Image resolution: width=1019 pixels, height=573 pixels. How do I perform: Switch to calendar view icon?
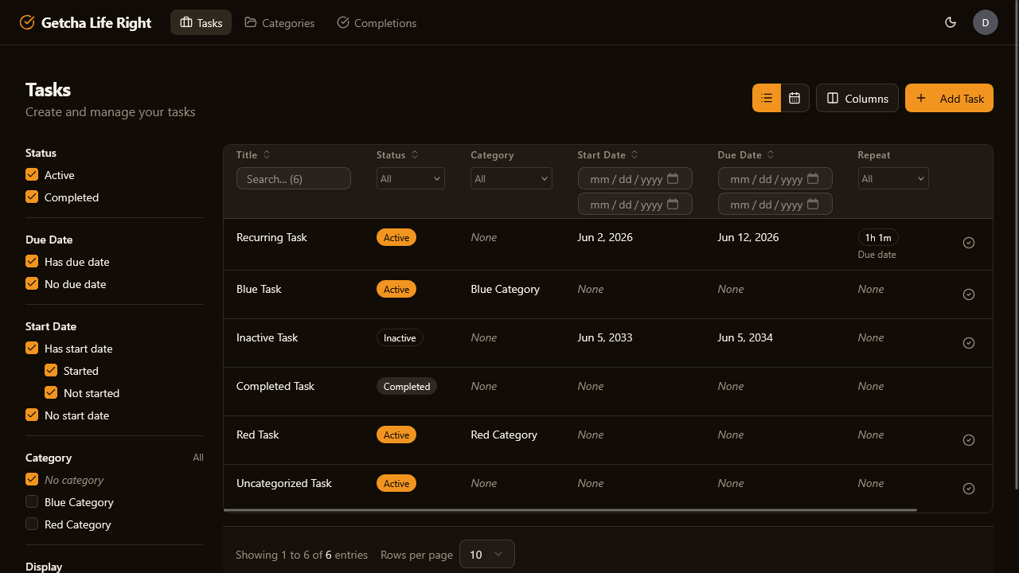[x=795, y=98]
